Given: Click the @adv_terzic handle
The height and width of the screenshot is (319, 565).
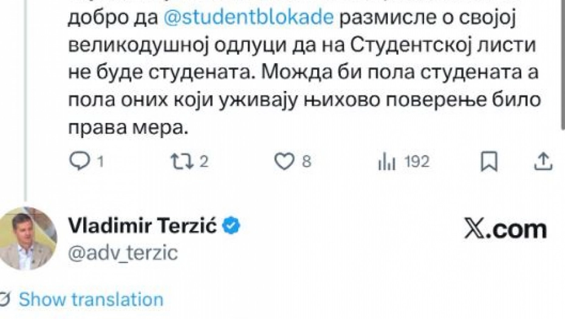Looking at the screenshot, I should [x=123, y=252].
